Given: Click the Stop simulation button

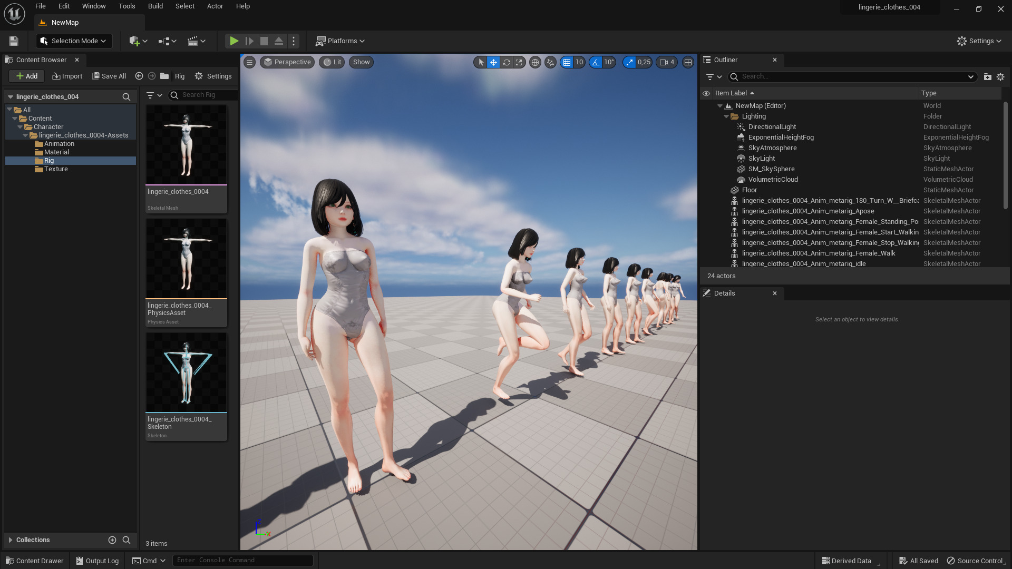Looking at the screenshot, I should 264,41.
